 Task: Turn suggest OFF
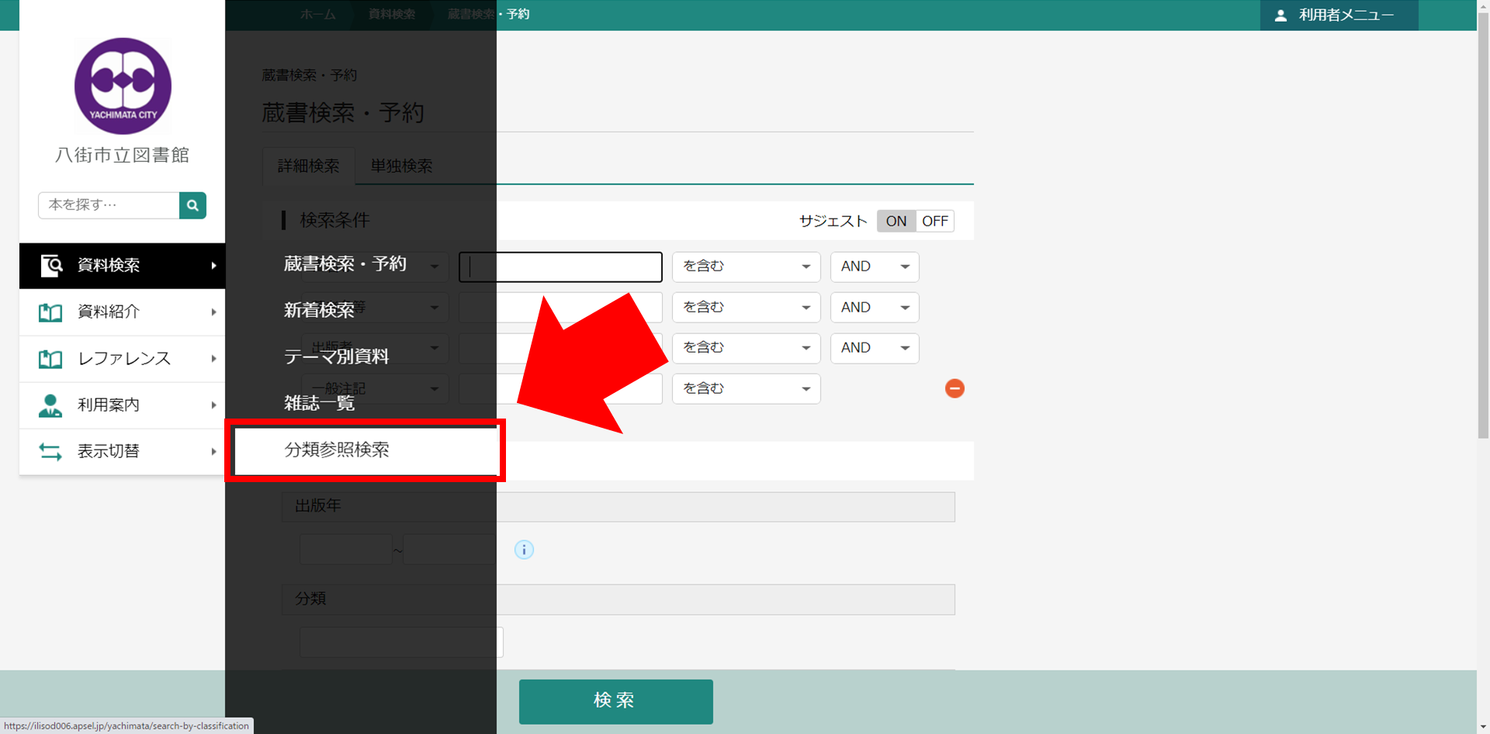point(934,221)
